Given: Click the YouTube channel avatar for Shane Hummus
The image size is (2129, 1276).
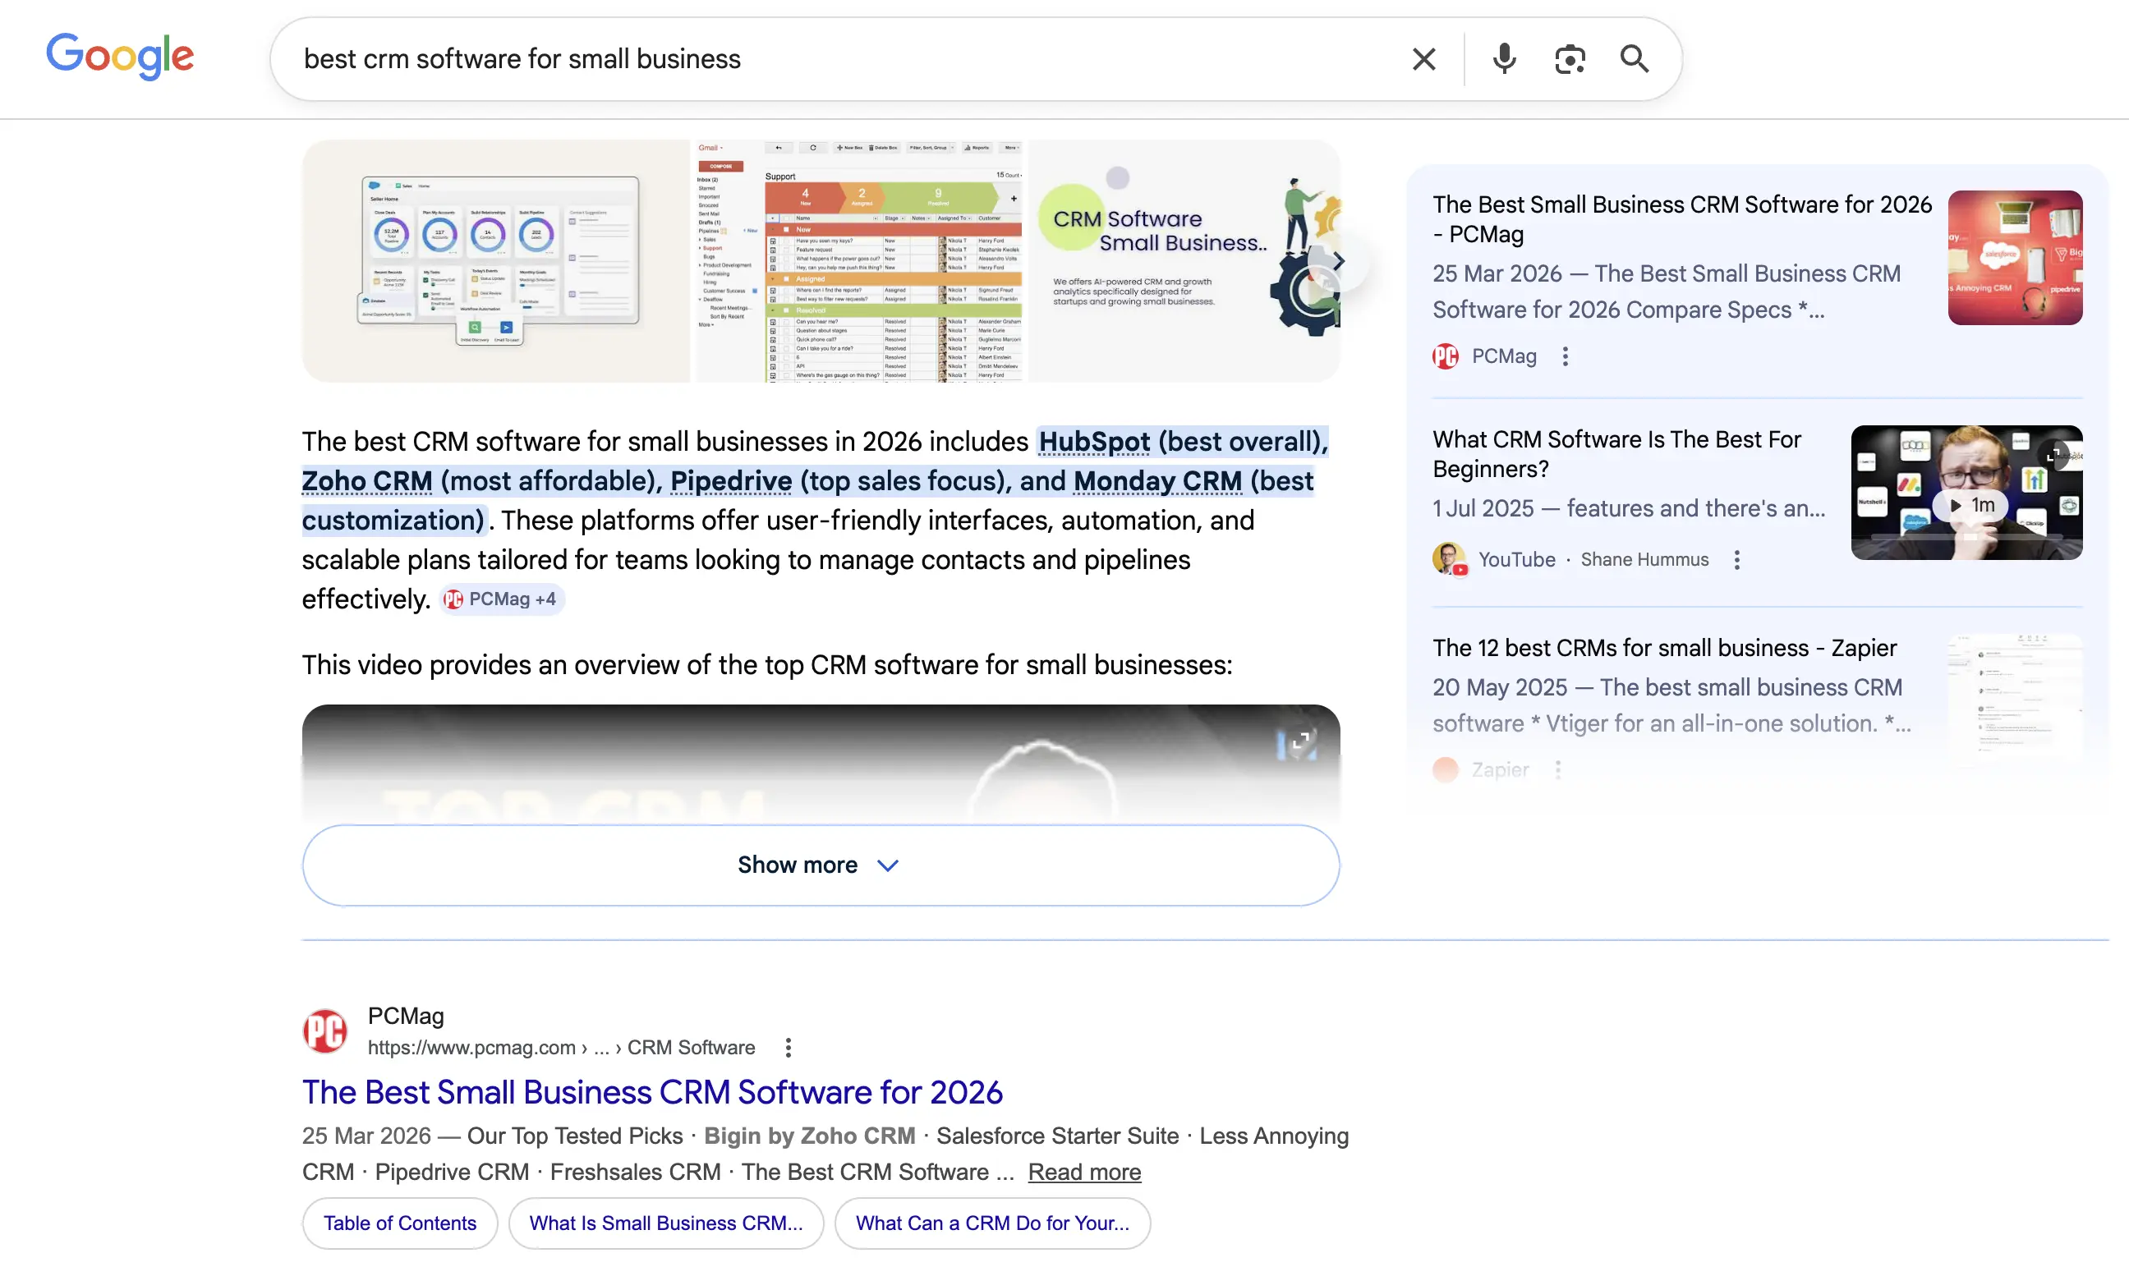Looking at the screenshot, I should coord(1450,560).
